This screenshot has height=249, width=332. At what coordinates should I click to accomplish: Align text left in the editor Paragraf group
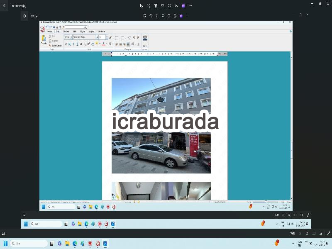117,44
